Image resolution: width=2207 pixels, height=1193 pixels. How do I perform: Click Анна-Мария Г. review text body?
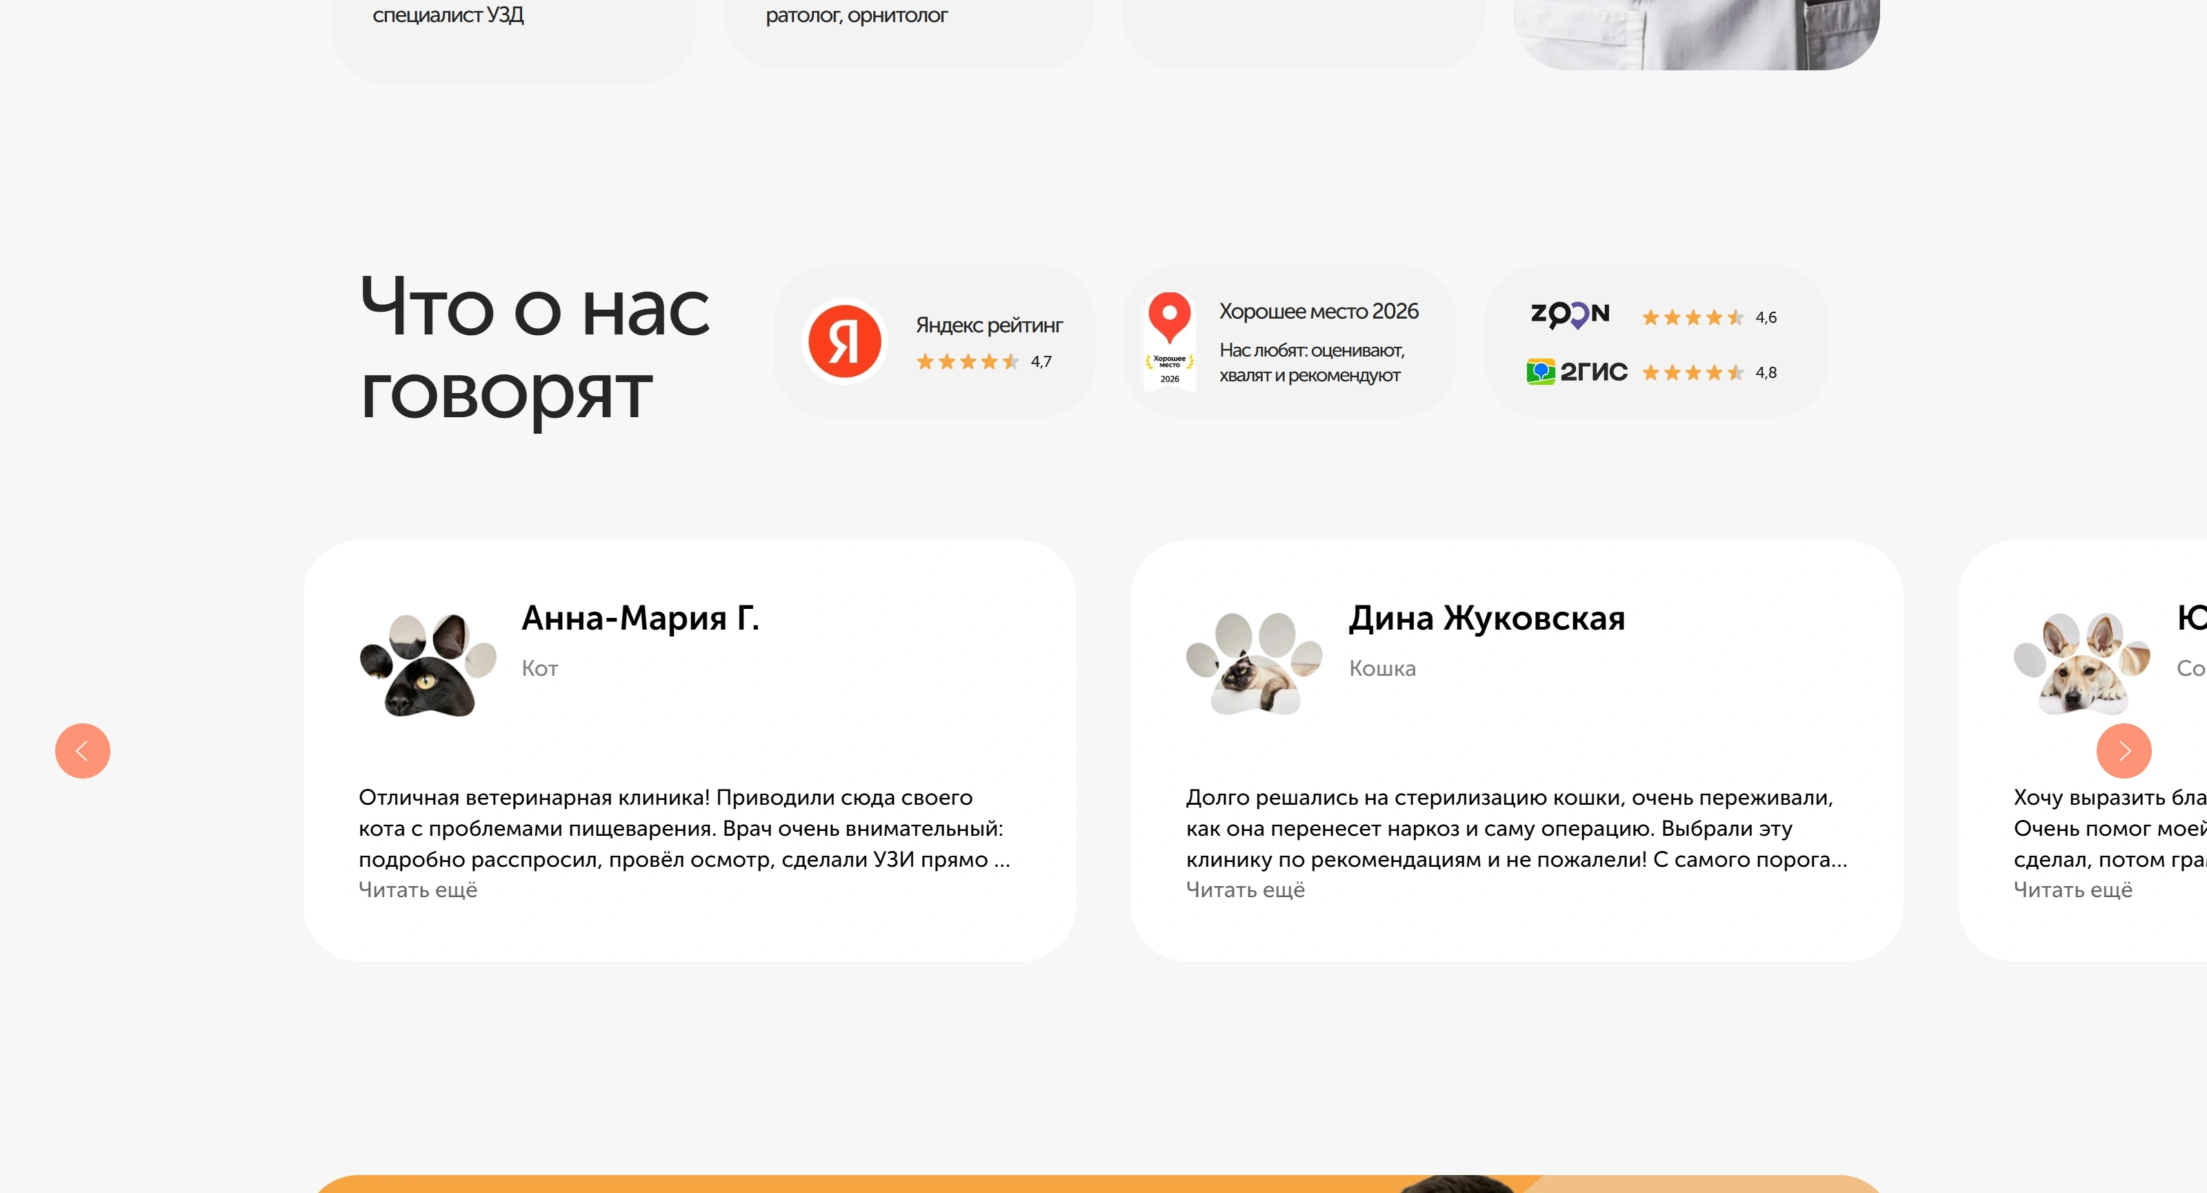(685, 828)
